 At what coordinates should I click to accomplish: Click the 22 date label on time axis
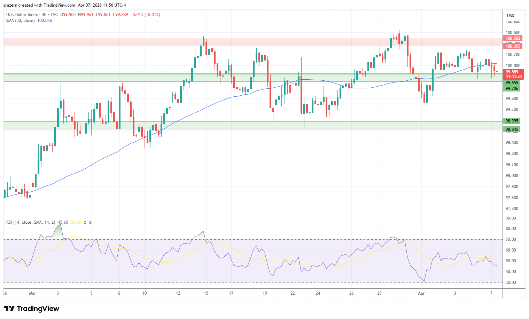(x=293, y=293)
